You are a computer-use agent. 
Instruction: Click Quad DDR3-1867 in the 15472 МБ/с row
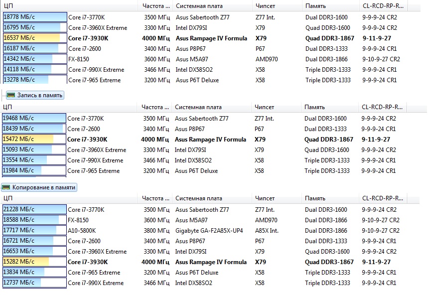pyautogui.click(x=329, y=139)
